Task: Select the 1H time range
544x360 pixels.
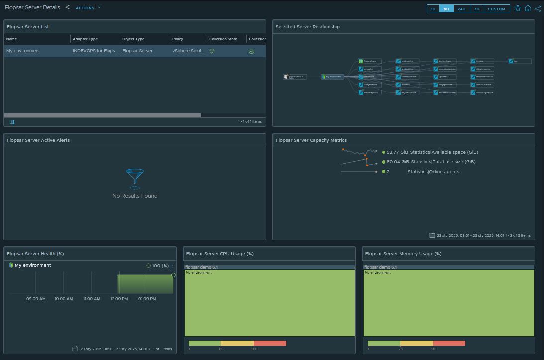Action: 433,8
